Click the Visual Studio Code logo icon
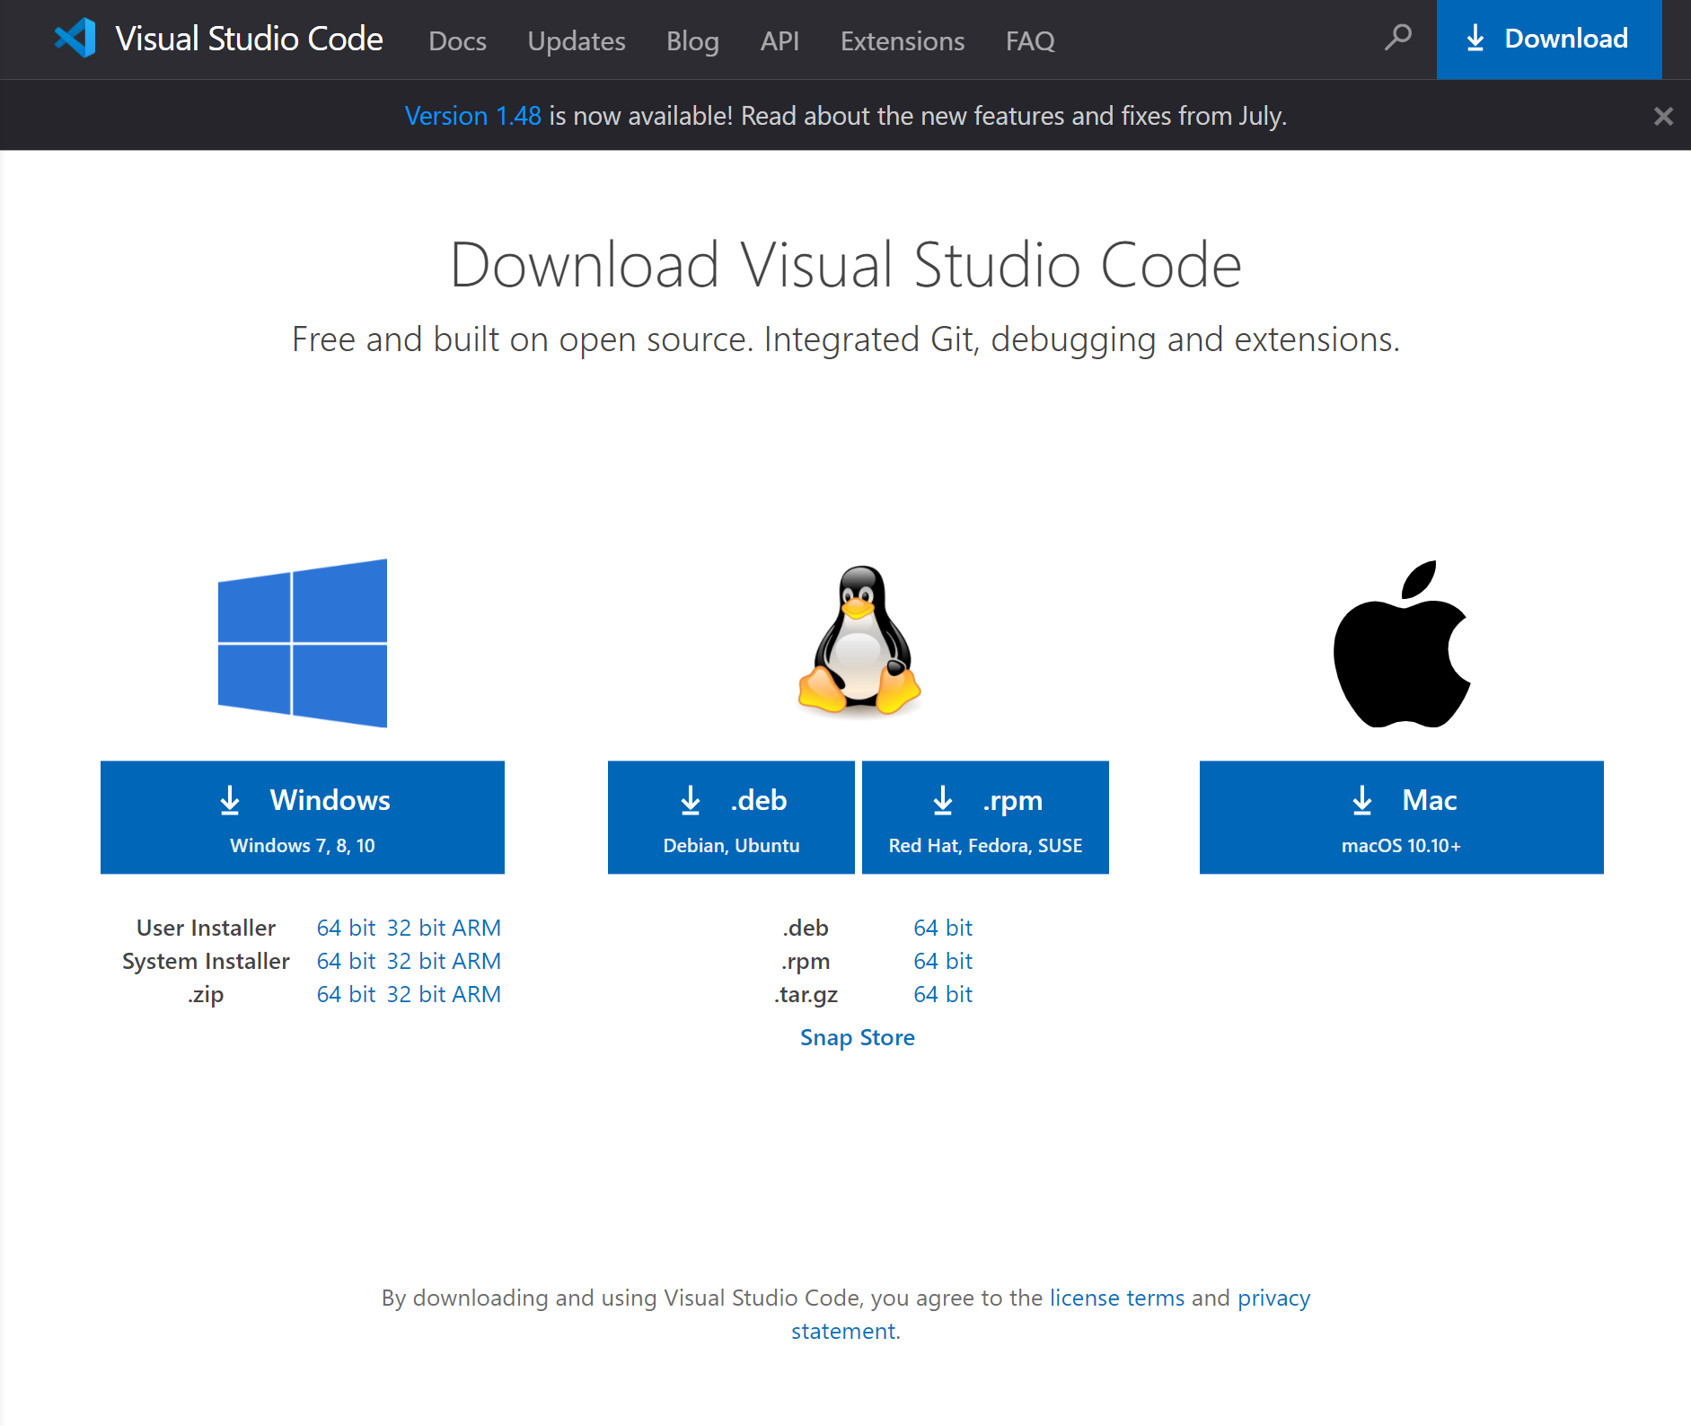 point(75,39)
